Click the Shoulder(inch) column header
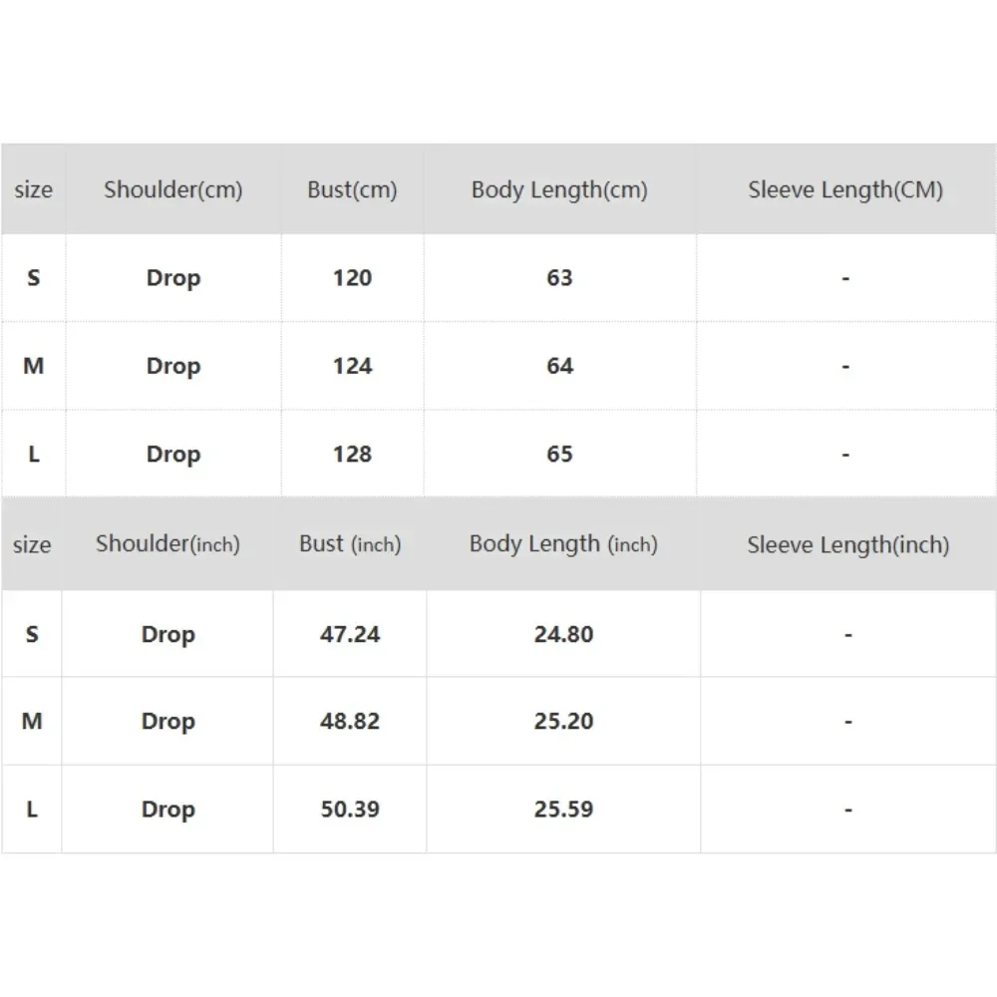The image size is (997, 997). [167, 544]
